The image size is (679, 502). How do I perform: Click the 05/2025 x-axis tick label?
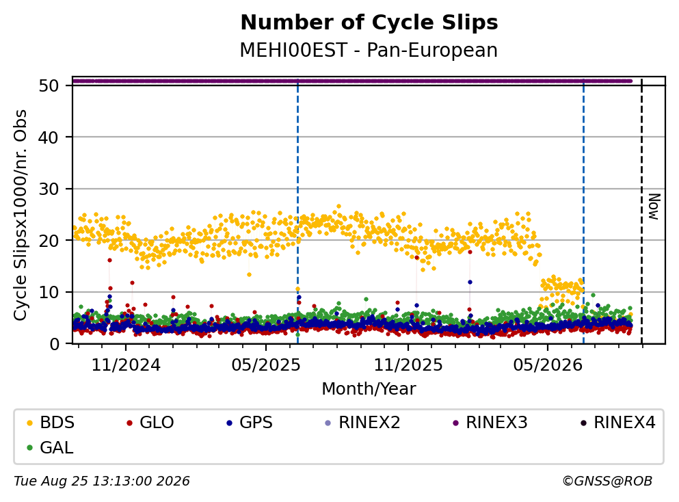click(266, 365)
